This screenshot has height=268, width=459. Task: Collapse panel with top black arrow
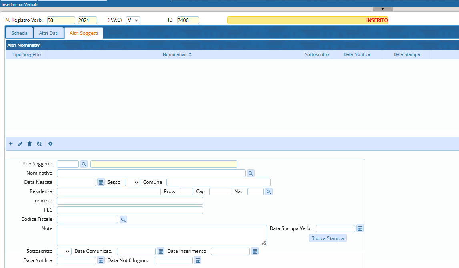pos(382,9)
